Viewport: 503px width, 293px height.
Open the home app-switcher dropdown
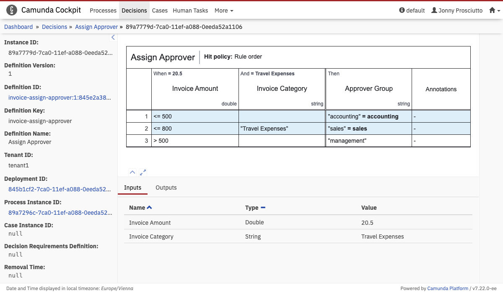click(495, 10)
